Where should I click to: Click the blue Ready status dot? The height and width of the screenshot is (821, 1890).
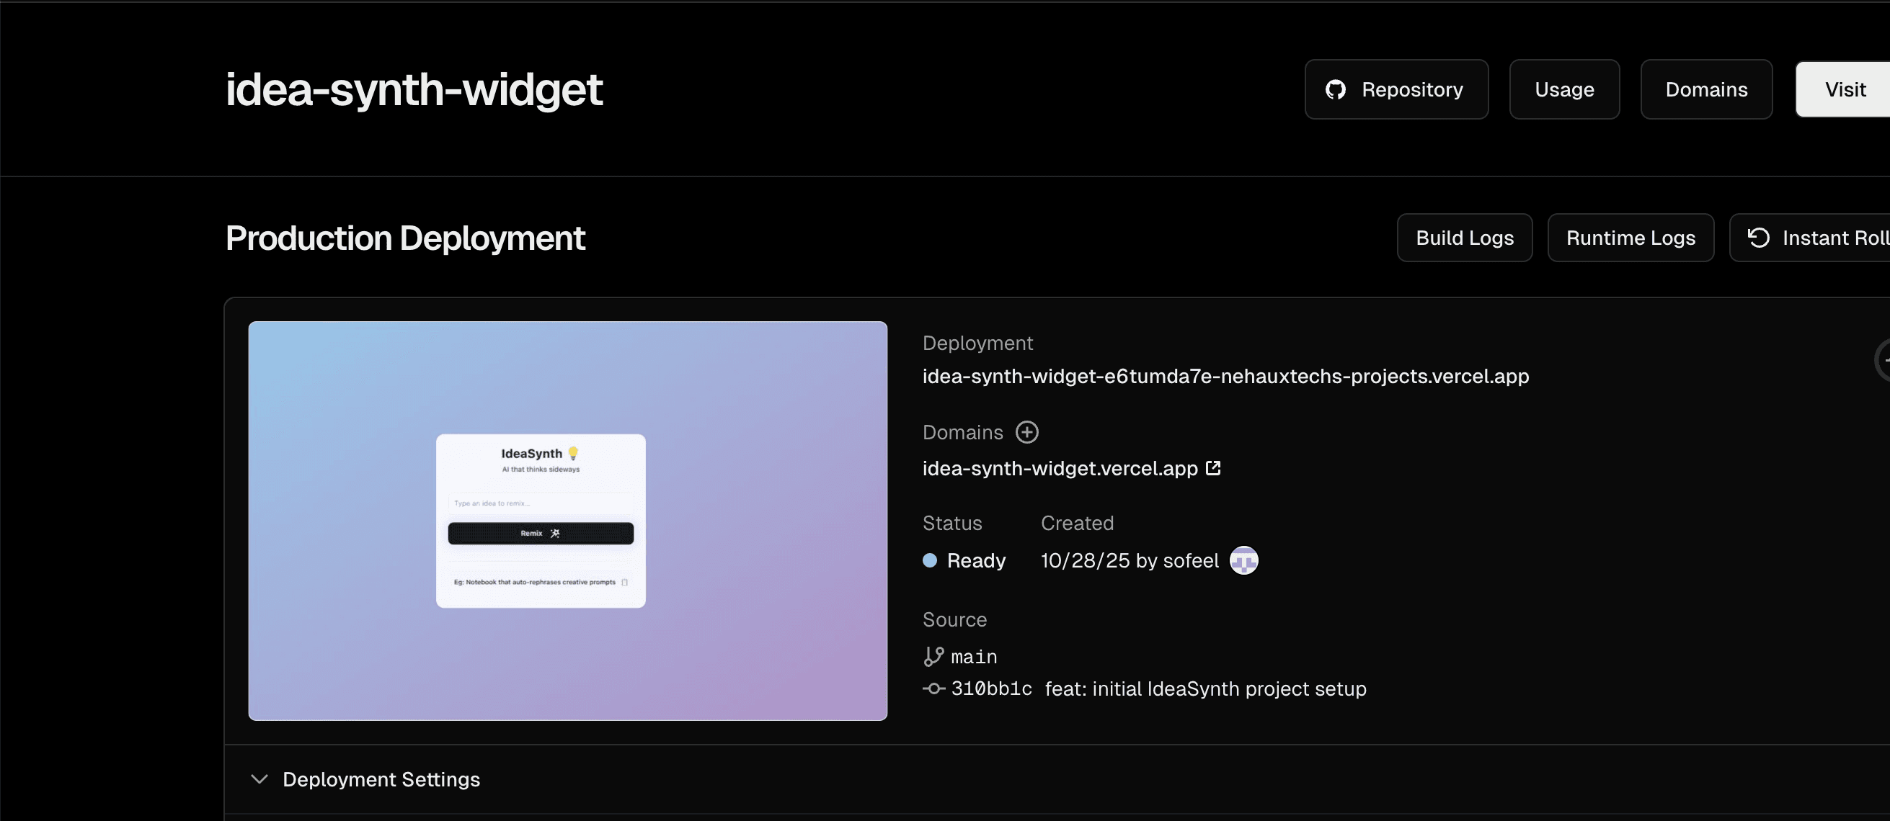(x=930, y=561)
